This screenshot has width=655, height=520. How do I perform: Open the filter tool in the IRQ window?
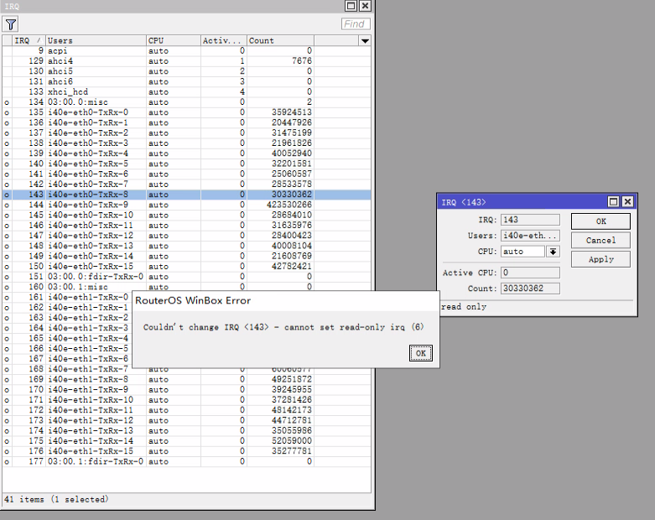click(x=11, y=24)
